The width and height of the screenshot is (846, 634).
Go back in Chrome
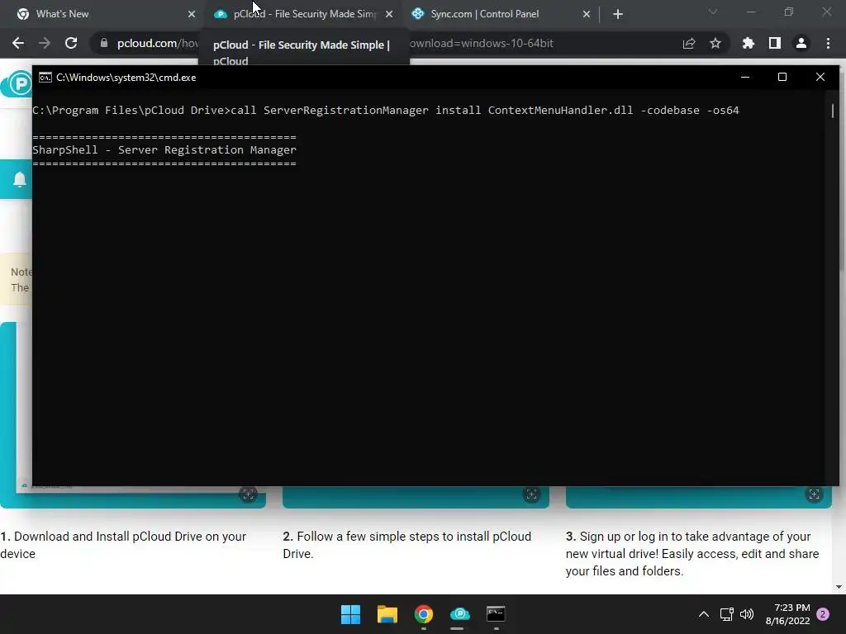(x=18, y=43)
